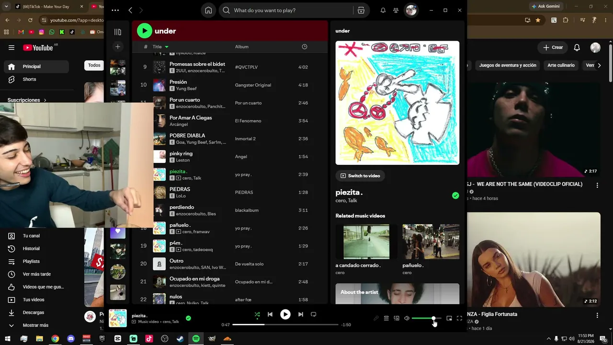Image resolution: width=613 pixels, height=345 pixels.
Task: Create a new playlist with plus icon
Action: (x=118, y=46)
